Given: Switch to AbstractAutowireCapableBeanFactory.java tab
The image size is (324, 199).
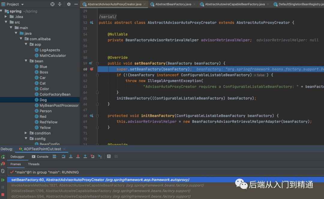Looking at the screenshot, I should 235,4.
